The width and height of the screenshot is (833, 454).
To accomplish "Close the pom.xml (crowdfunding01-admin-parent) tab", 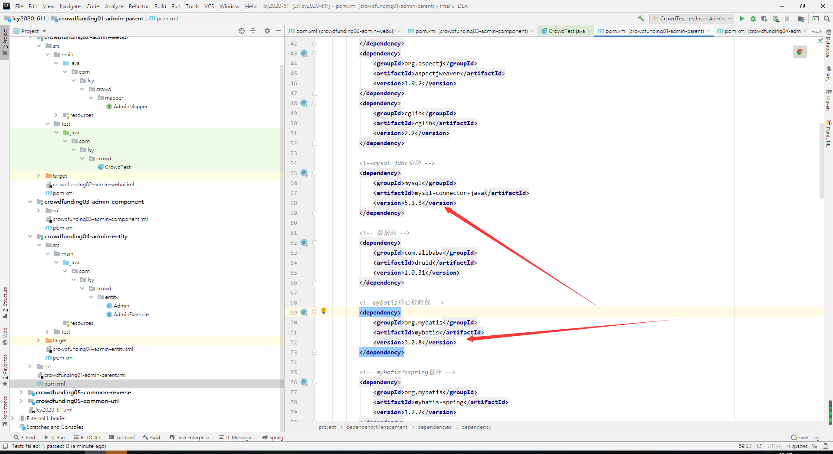I will click(708, 31).
